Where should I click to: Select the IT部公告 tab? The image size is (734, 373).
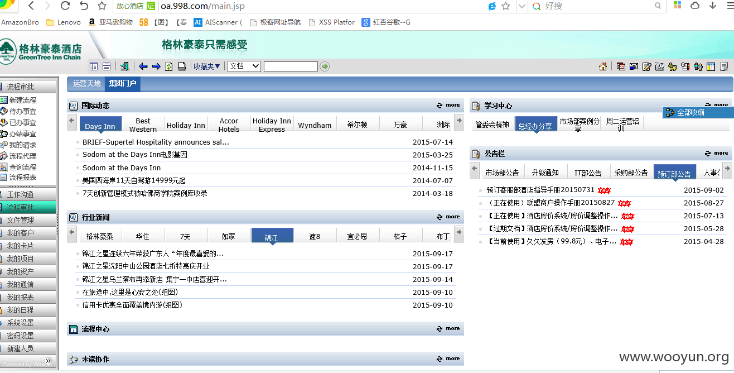pos(588,173)
